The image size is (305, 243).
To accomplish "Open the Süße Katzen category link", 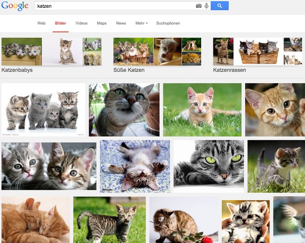I will pos(129,70).
